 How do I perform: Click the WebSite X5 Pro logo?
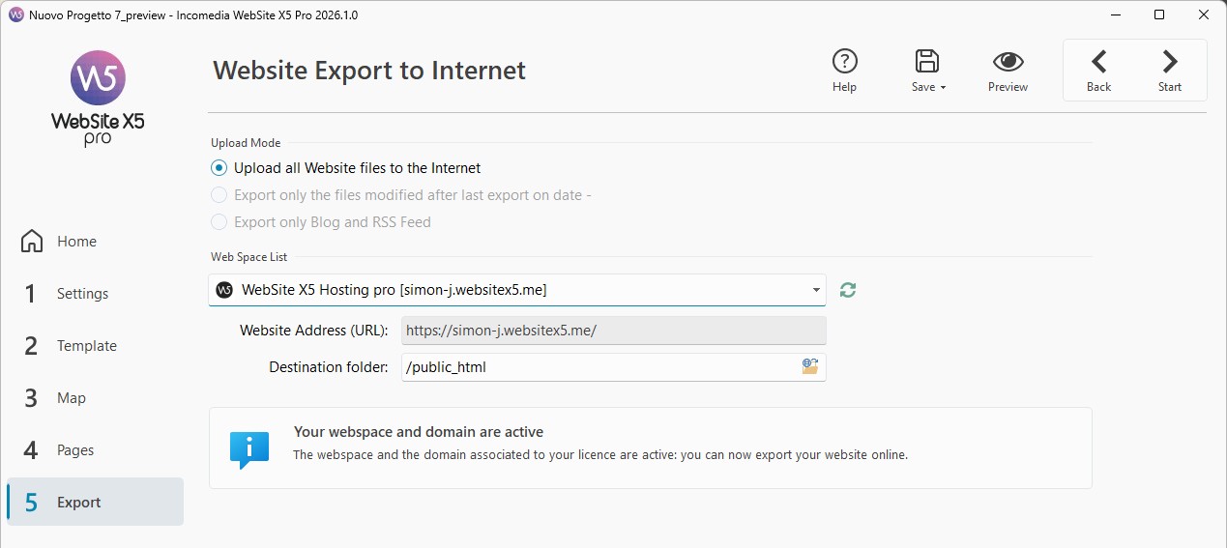98,98
